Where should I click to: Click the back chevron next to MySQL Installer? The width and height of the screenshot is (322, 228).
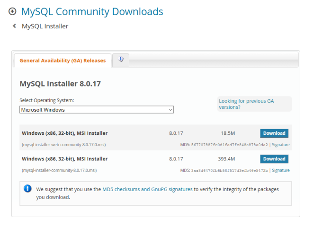click(14, 26)
